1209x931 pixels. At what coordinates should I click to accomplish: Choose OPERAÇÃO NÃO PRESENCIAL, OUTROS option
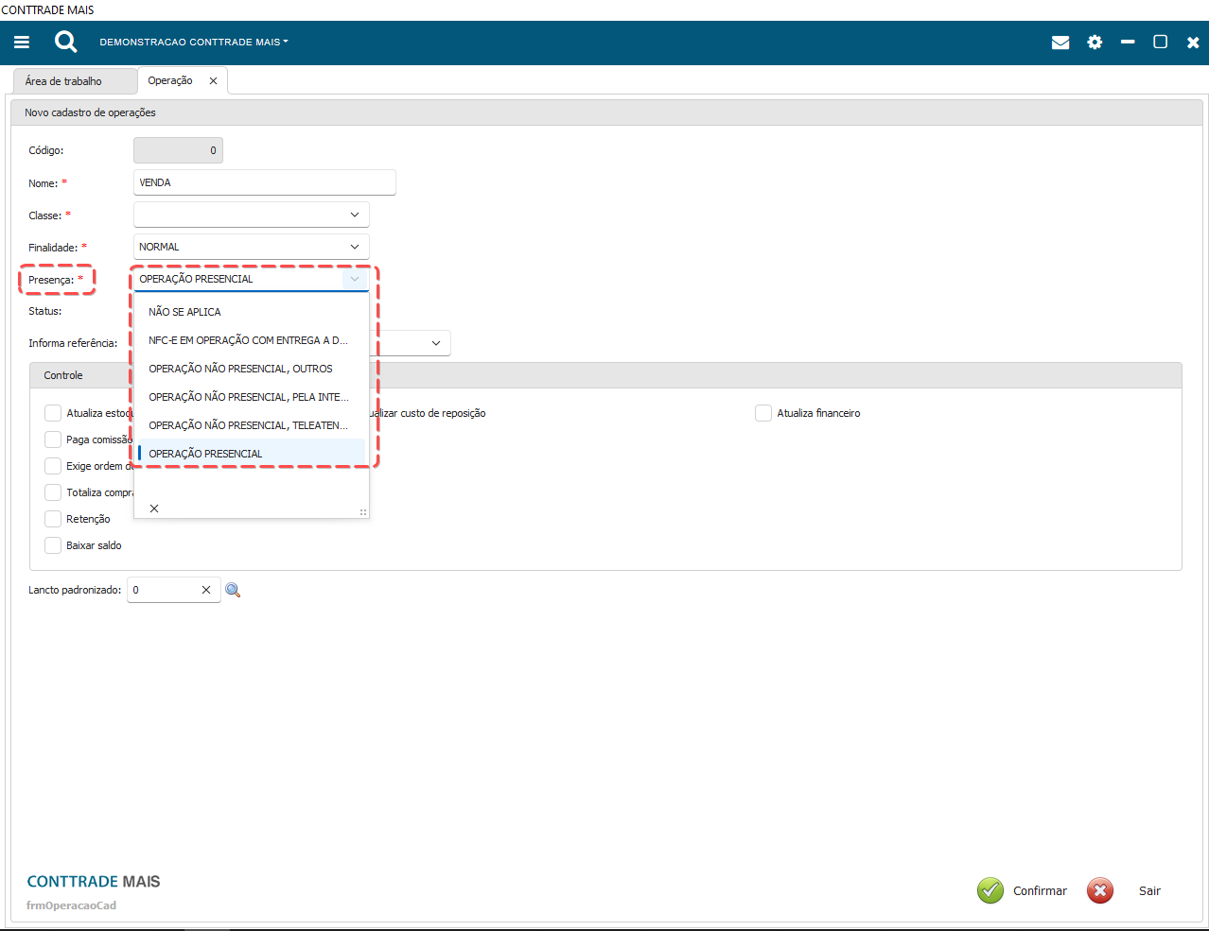240,369
